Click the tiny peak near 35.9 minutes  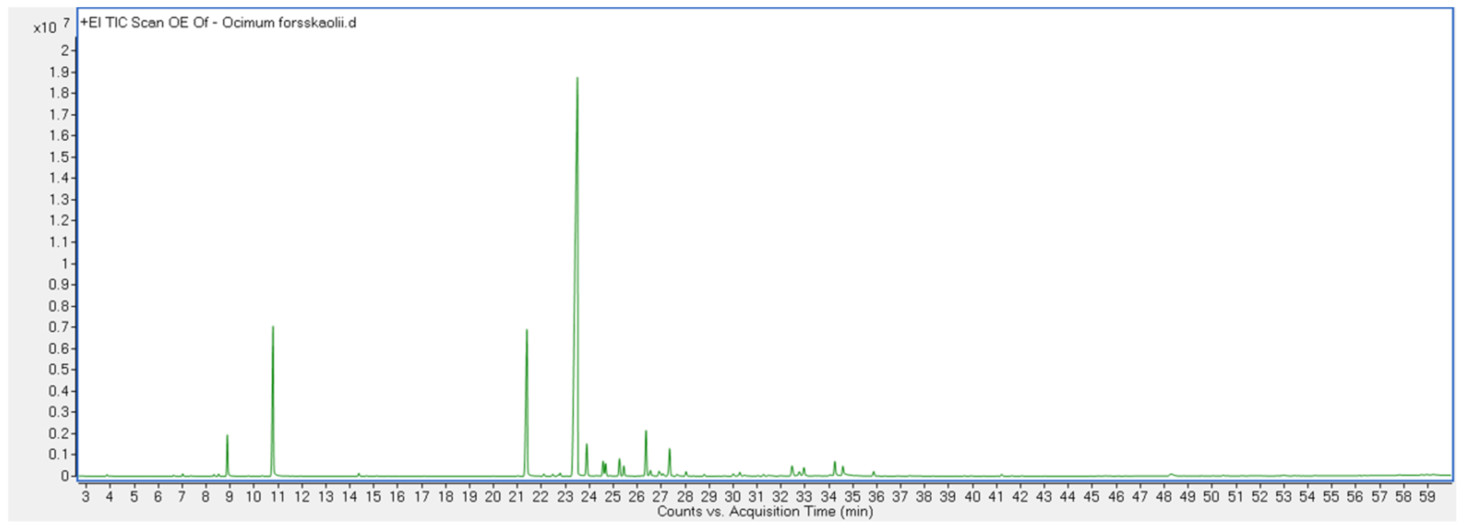(x=873, y=472)
